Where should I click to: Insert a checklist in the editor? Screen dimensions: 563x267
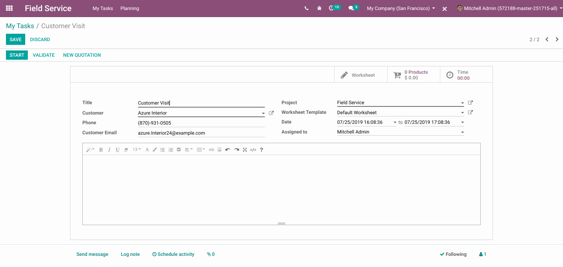click(179, 149)
